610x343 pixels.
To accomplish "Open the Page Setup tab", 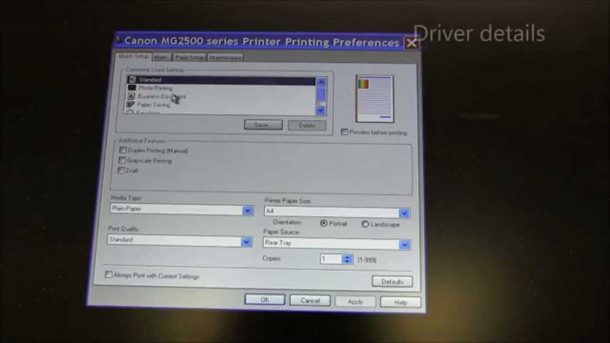I will coord(189,57).
